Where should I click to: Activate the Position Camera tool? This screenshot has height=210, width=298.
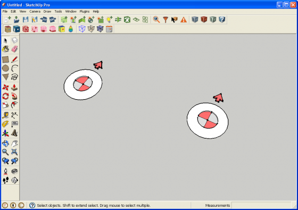[5, 171]
